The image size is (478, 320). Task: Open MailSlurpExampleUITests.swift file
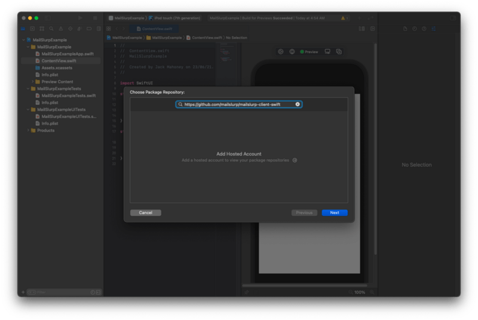pos(69,117)
